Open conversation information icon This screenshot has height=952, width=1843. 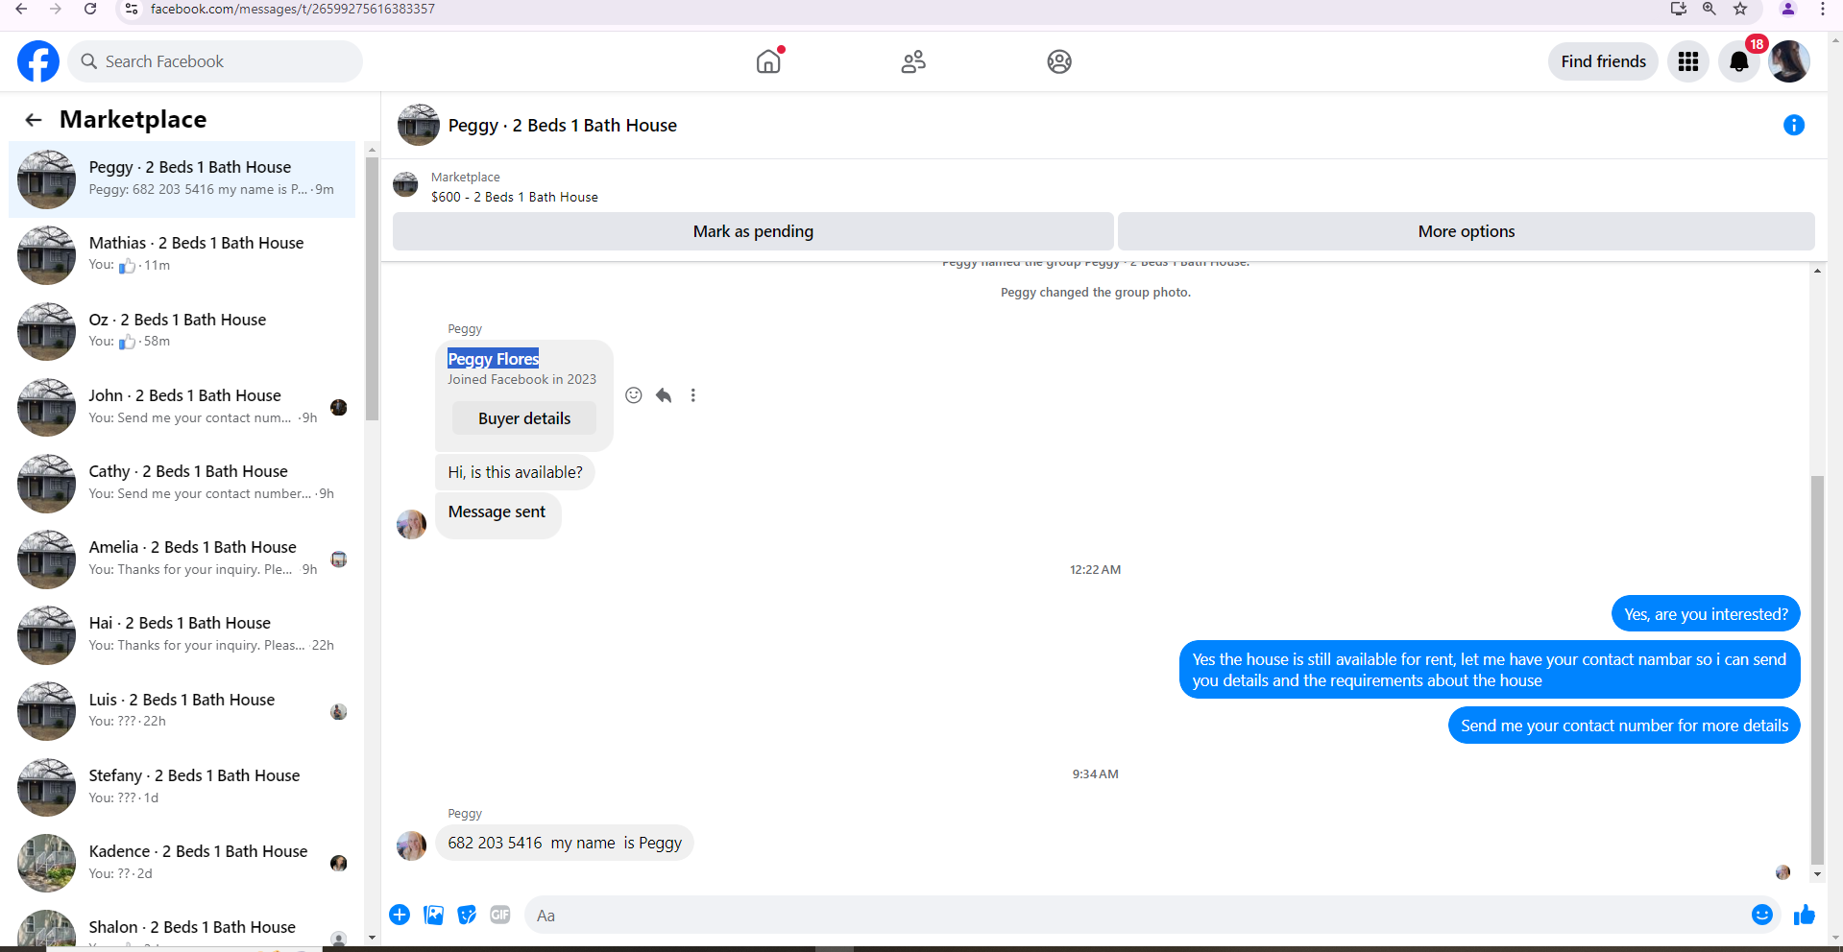(1794, 125)
